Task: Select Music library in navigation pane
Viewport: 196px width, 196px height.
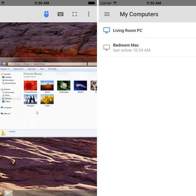Action: [6, 96]
